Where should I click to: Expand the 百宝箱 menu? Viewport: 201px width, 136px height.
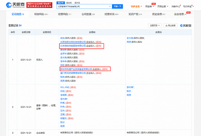coord(149,6)
